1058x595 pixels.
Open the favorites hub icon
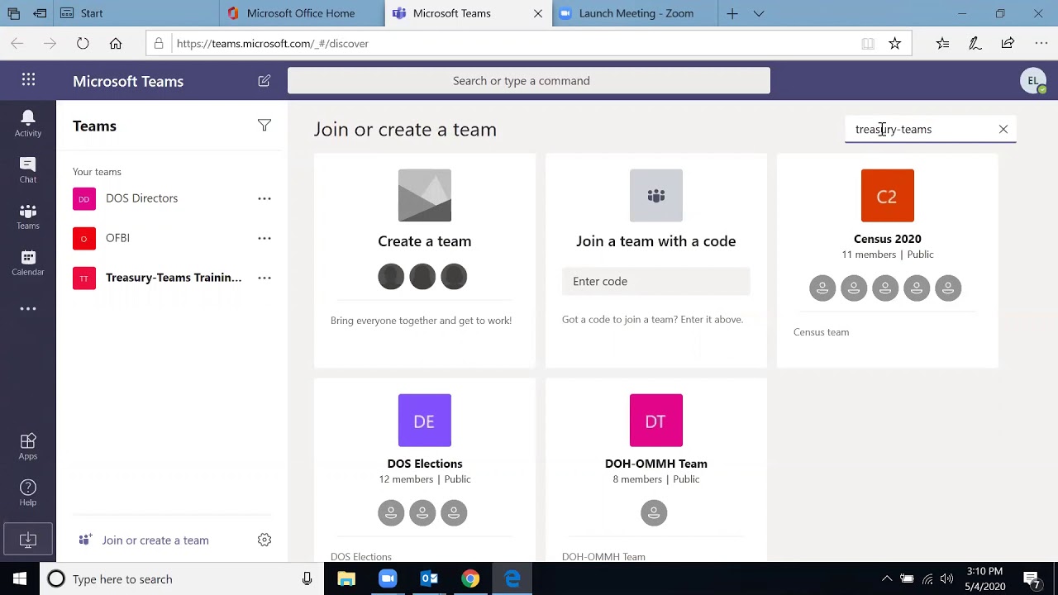point(942,44)
